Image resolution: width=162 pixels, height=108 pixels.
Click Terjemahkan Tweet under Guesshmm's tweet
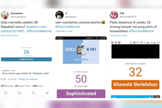pos(9,36)
